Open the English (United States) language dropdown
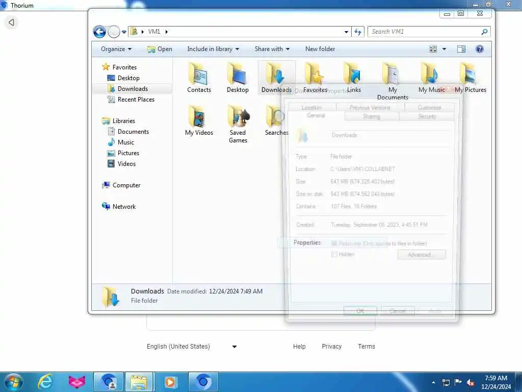Screen dimensions: 522x392 [x=192, y=347]
